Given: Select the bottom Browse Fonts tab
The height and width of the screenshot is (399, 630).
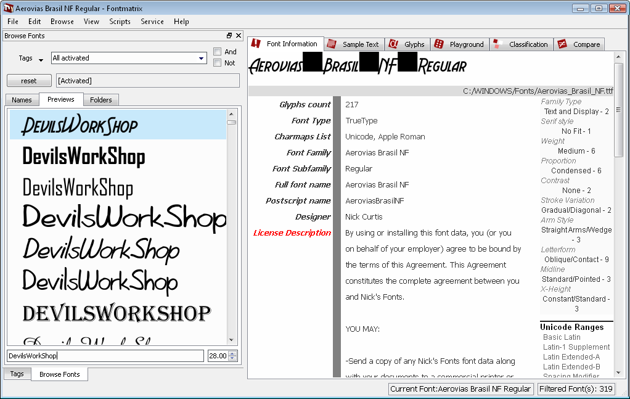Looking at the screenshot, I should click(x=59, y=374).
